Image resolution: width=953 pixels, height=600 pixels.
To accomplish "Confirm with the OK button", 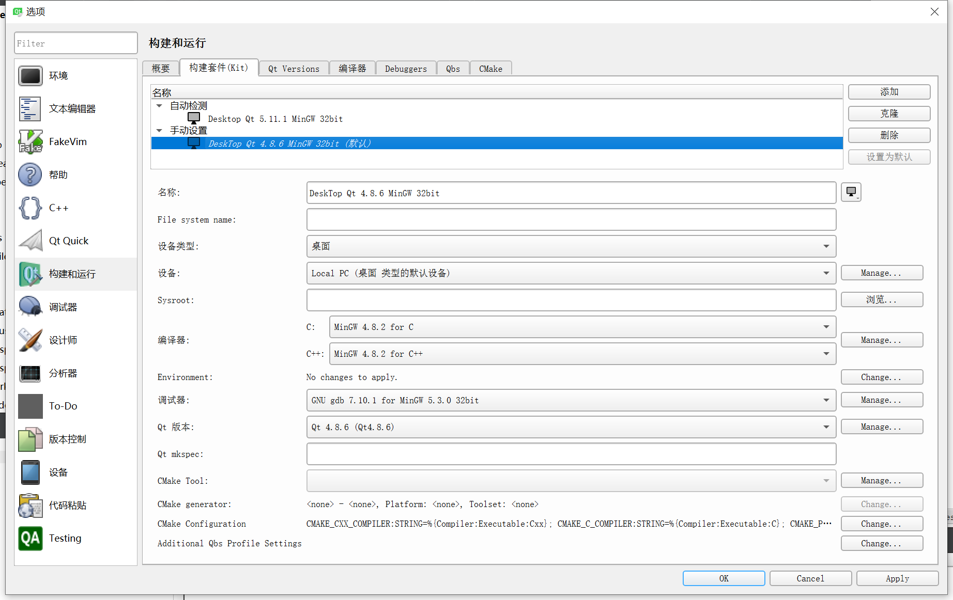I will [724, 579].
